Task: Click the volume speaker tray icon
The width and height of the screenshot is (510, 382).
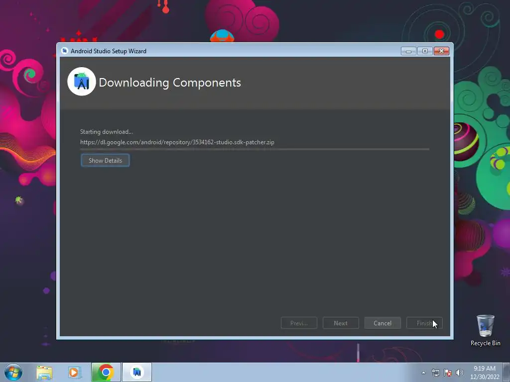Action: (x=460, y=373)
